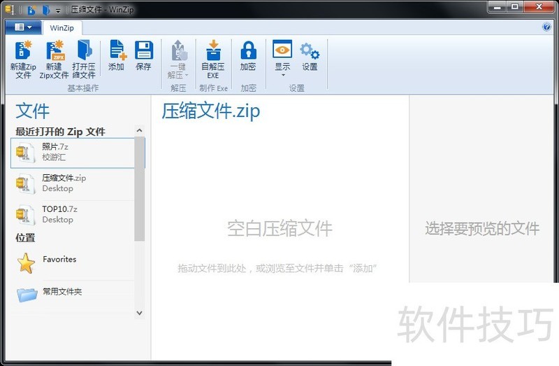Click the 最近打开的 Zip 文件 heading

coord(60,132)
